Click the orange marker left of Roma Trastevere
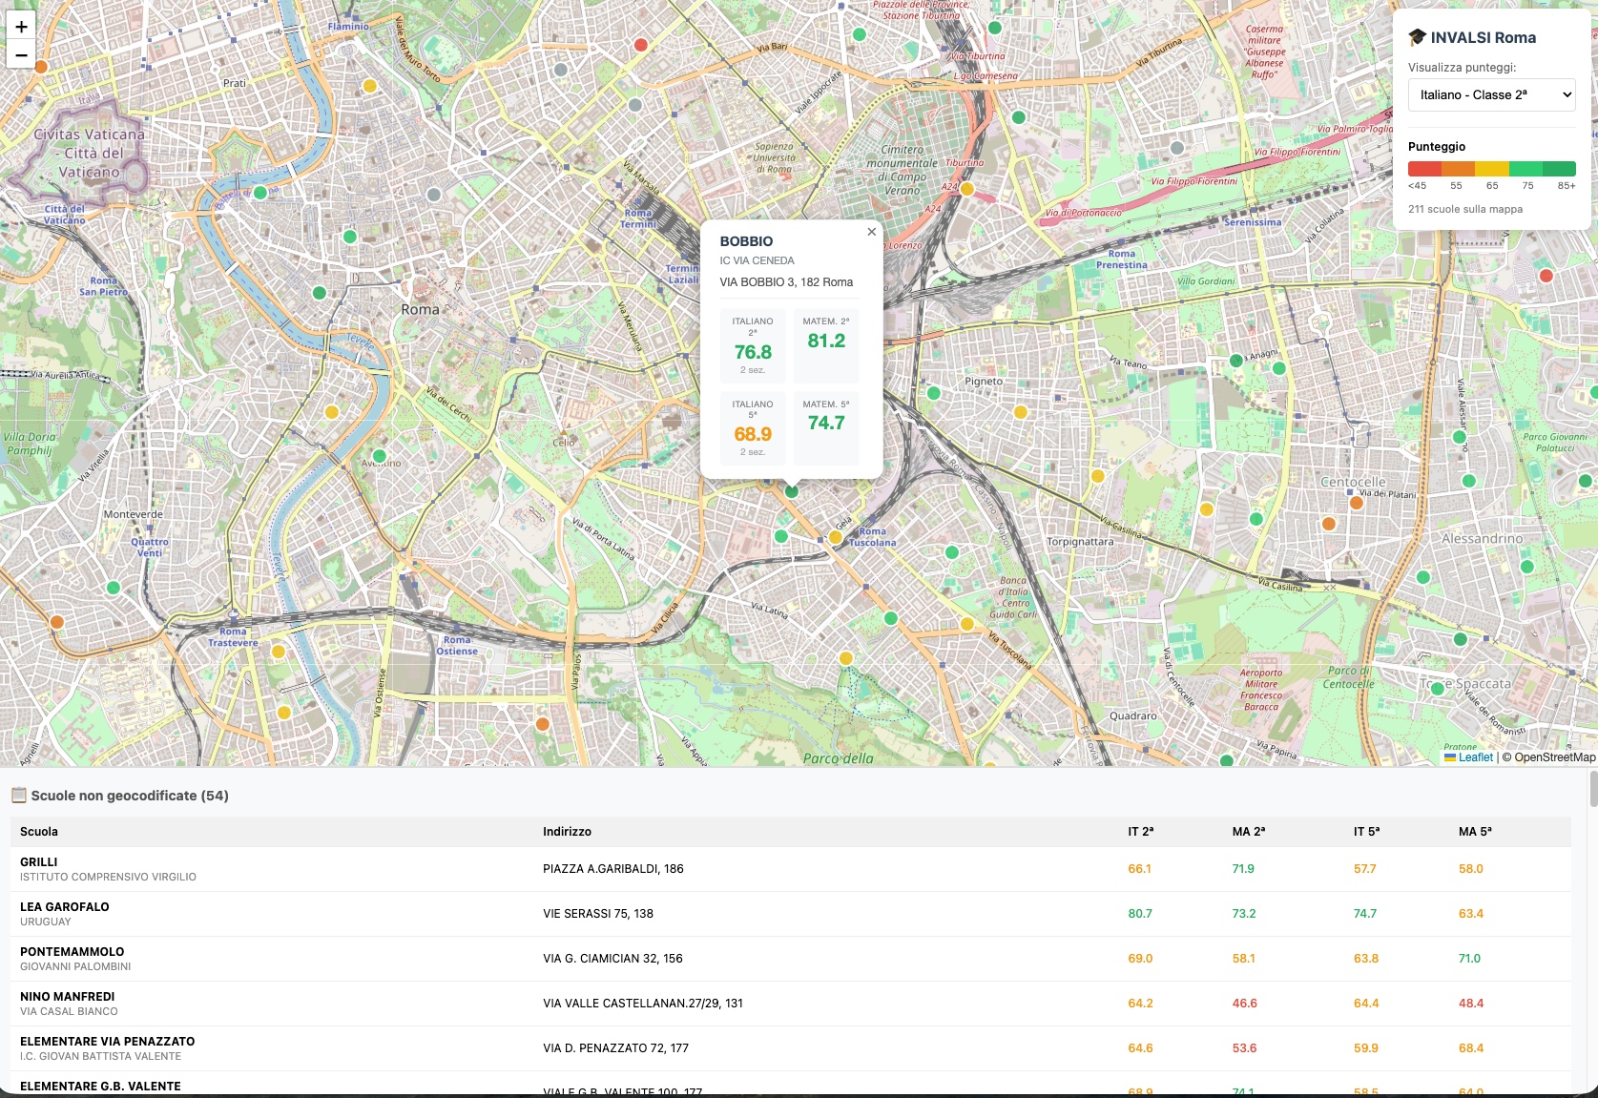Viewport: 1598px width, 1098px height. point(57,622)
